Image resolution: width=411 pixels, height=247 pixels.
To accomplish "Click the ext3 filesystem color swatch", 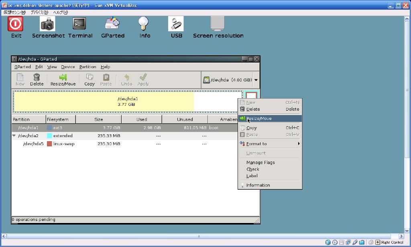I will tap(49, 128).
